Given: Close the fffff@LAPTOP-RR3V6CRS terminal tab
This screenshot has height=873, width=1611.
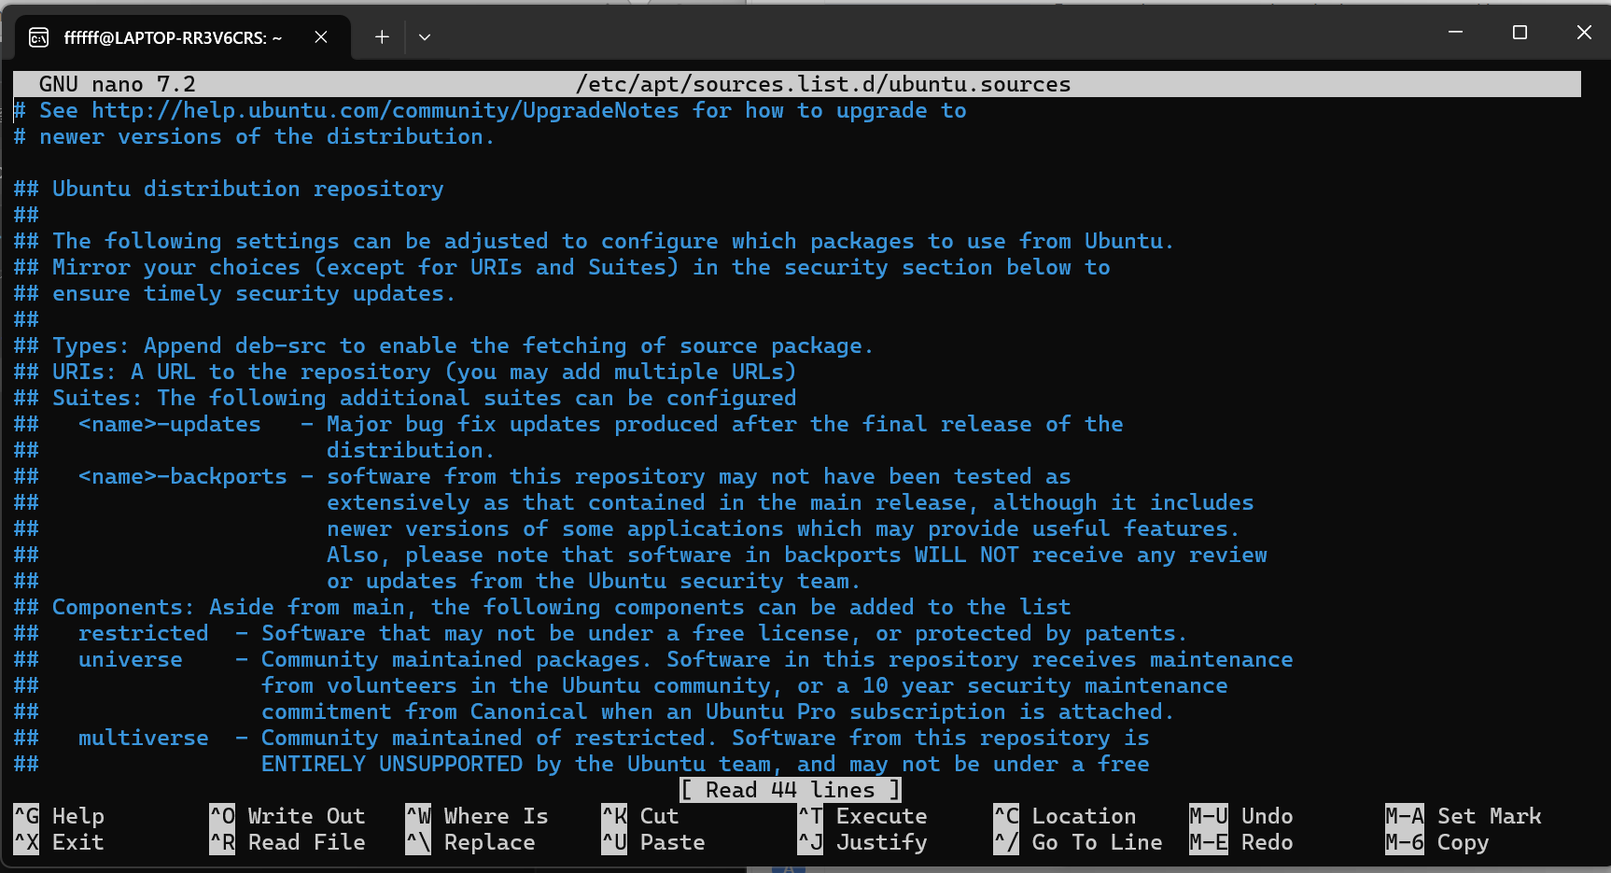Looking at the screenshot, I should point(320,37).
